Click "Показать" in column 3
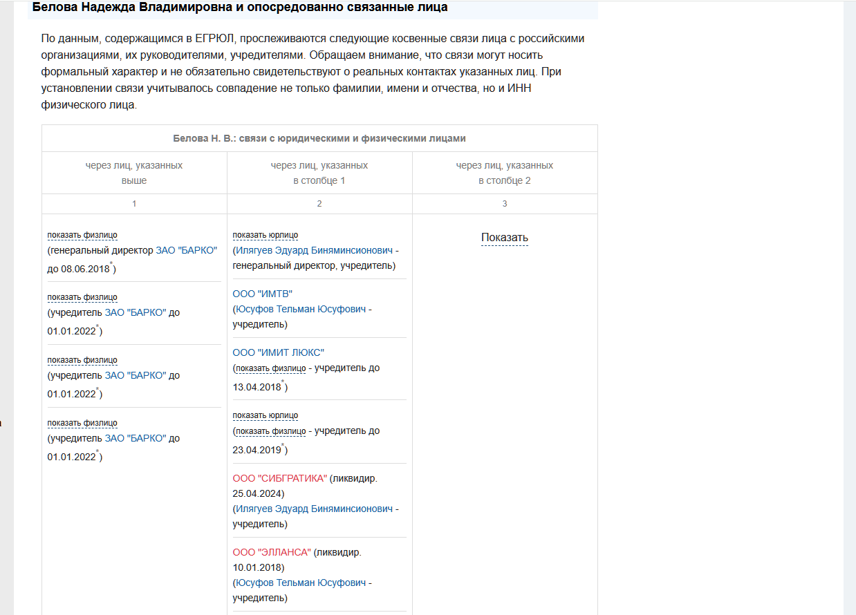This screenshot has height=615, width=856. point(505,238)
